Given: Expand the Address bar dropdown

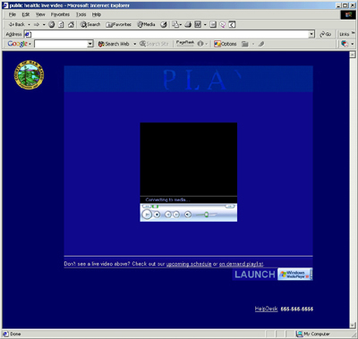Looking at the screenshot, I should click(311, 34).
